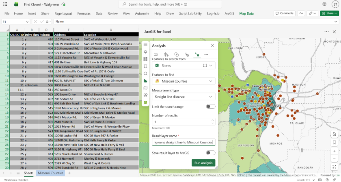Open the map search magnifier tool
341x182 pixels.
[145, 74]
